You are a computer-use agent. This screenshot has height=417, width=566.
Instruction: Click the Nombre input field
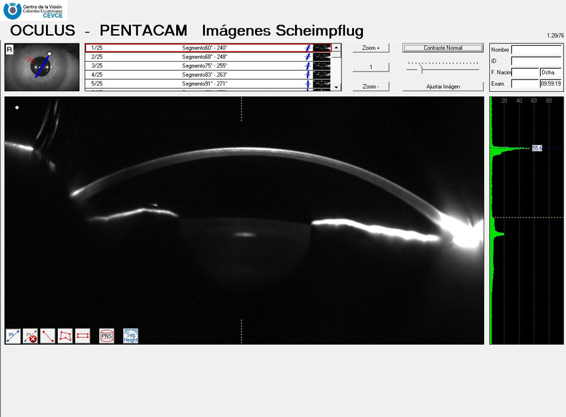536,50
